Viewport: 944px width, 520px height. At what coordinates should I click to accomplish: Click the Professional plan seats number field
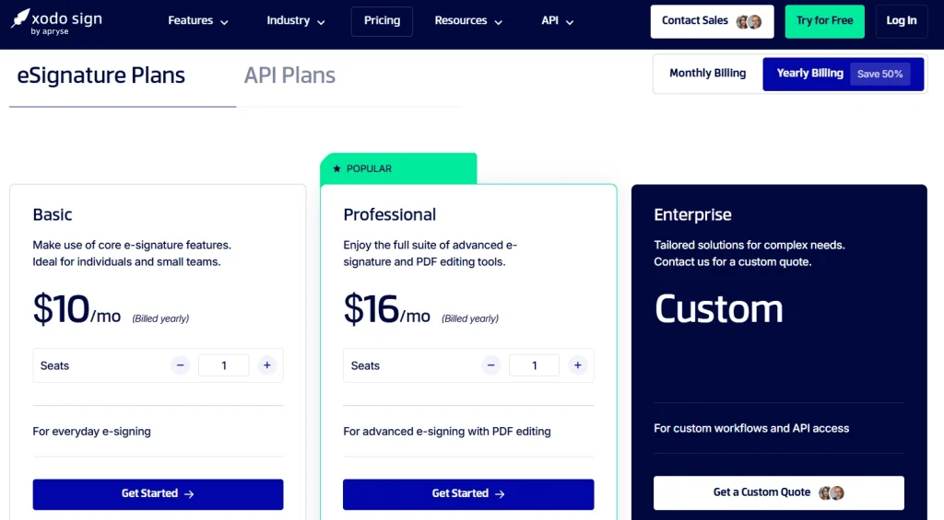coord(534,365)
